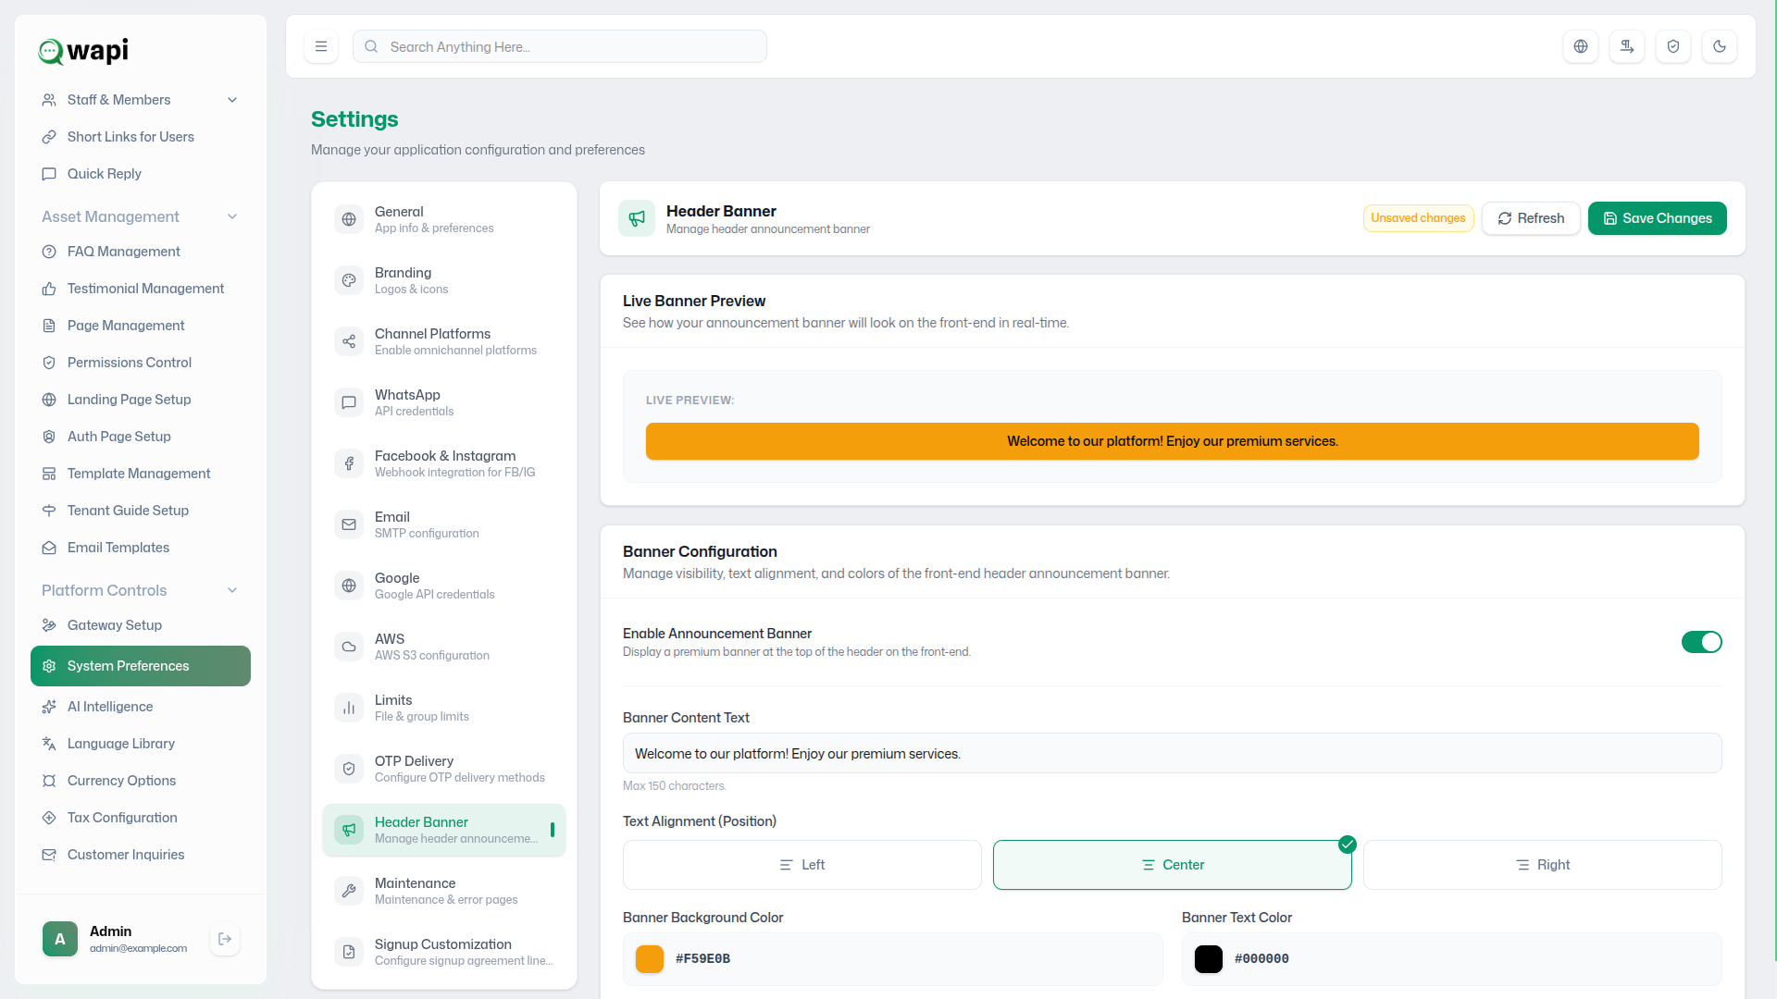
Task: Click the OTP Delivery shield icon
Action: coord(349,769)
